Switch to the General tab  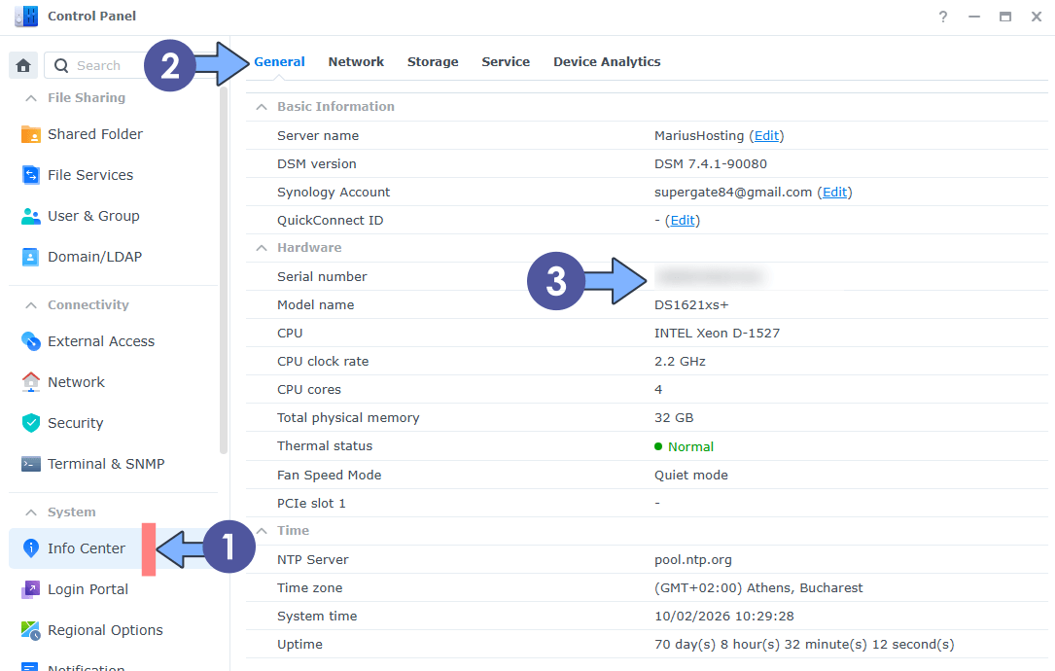(279, 62)
